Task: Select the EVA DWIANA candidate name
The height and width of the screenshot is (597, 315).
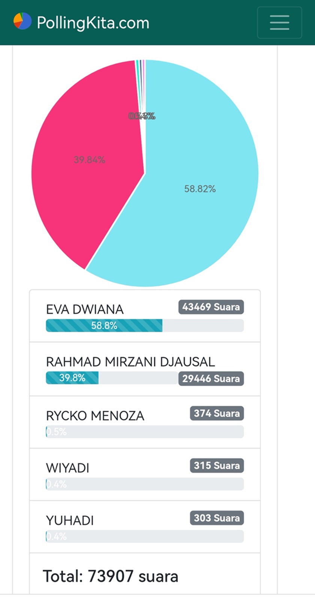Action: 84,309
